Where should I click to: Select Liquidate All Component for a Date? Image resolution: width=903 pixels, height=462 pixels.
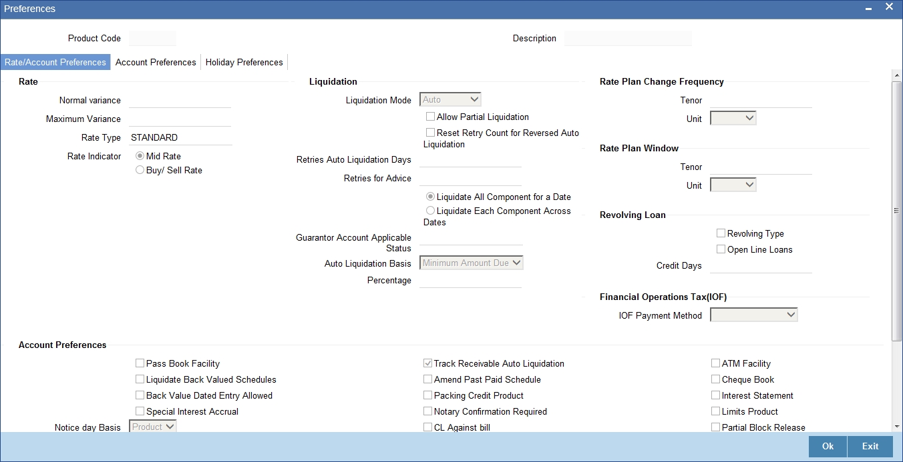[x=431, y=197]
